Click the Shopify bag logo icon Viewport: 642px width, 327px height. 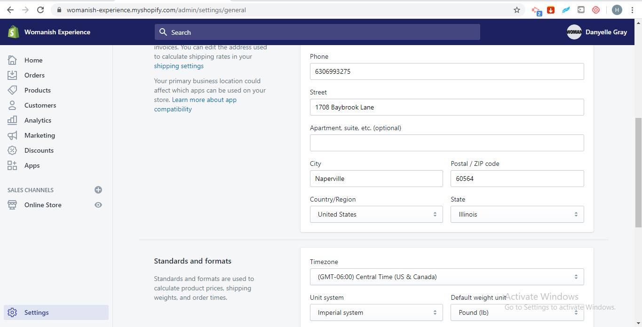pos(13,32)
